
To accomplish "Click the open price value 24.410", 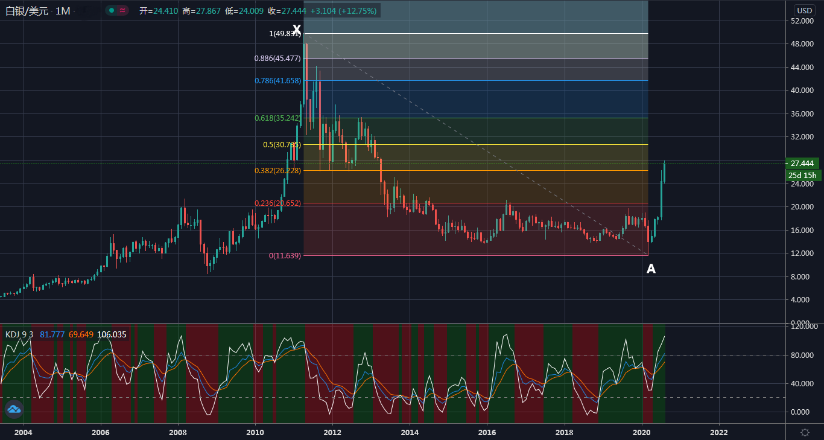I will point(166,11).
